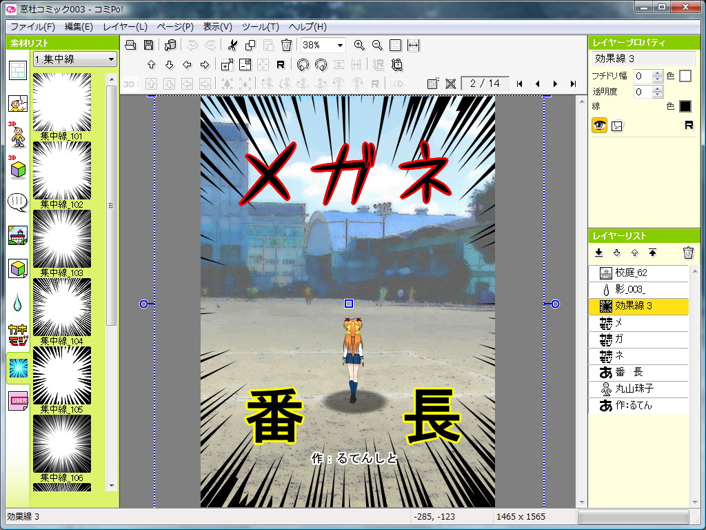Zoom out with the magnifier minus icon
This screenshot has width=706, height=530.
(x=377, y=45)
